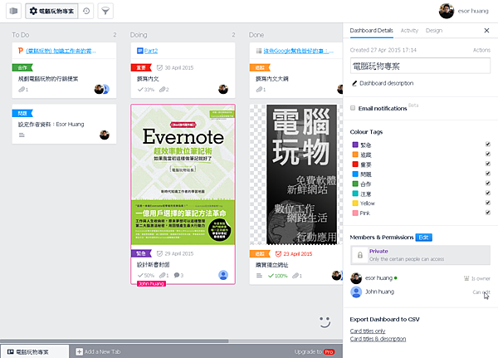Click the 100% checklist progress indicator

[277, 276]
